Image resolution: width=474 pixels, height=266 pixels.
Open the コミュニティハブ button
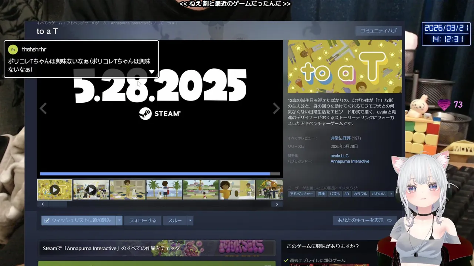click(378, 31)
